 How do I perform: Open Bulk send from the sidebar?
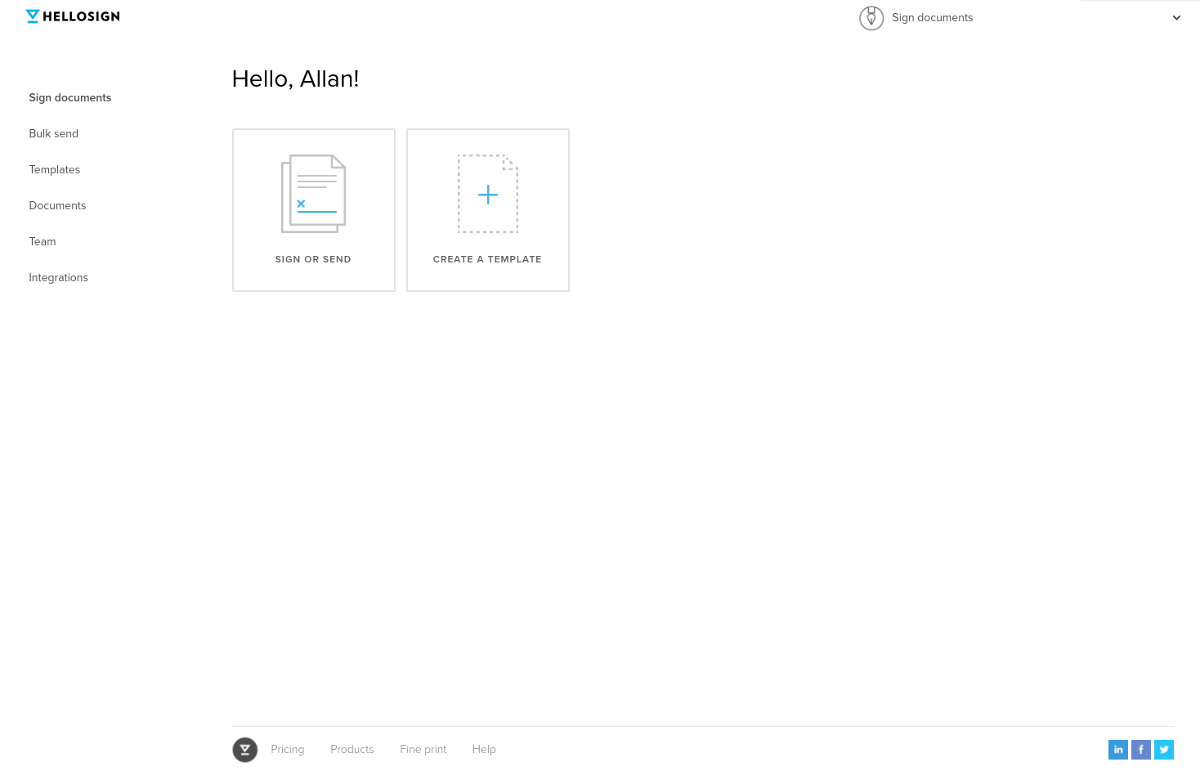(x=54, y=133)
